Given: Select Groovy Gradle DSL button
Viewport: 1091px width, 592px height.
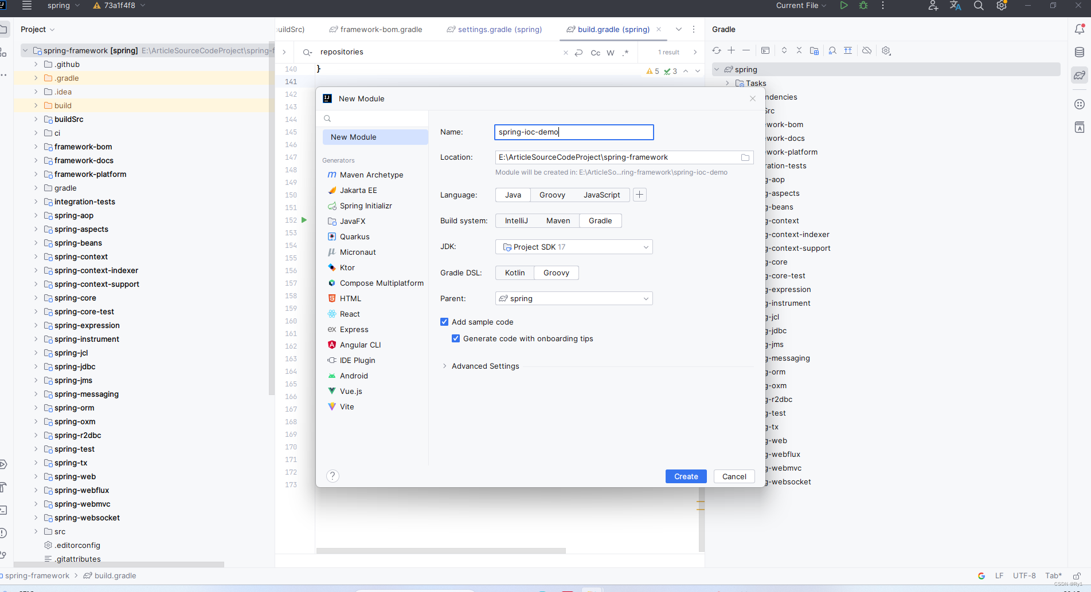Looking at the screenshot, I should click(x=556, y=273).
